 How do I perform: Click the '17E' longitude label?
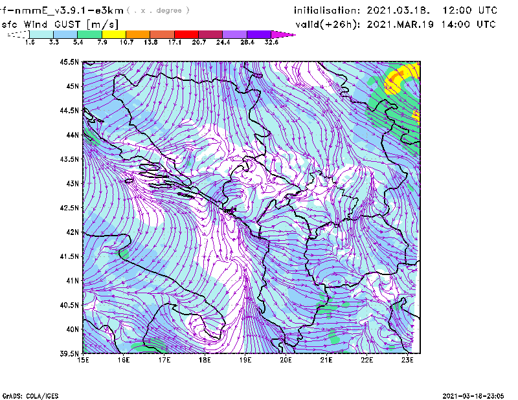click(164, 360)
